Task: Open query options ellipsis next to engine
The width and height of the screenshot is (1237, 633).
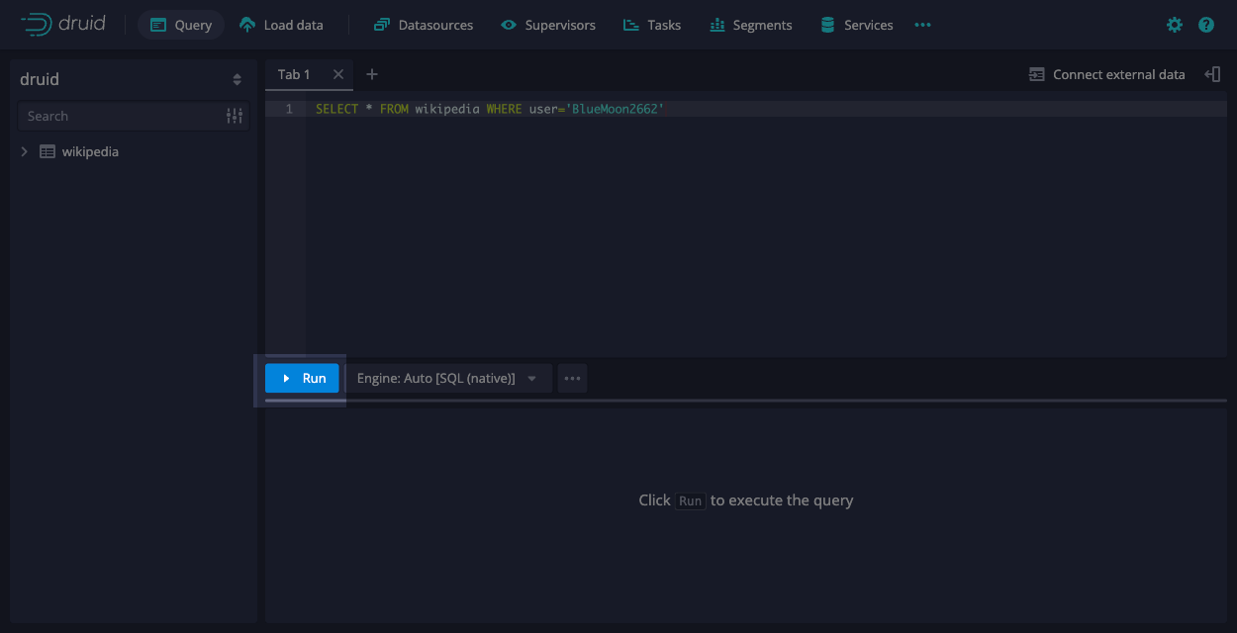Action: [572, 378]
